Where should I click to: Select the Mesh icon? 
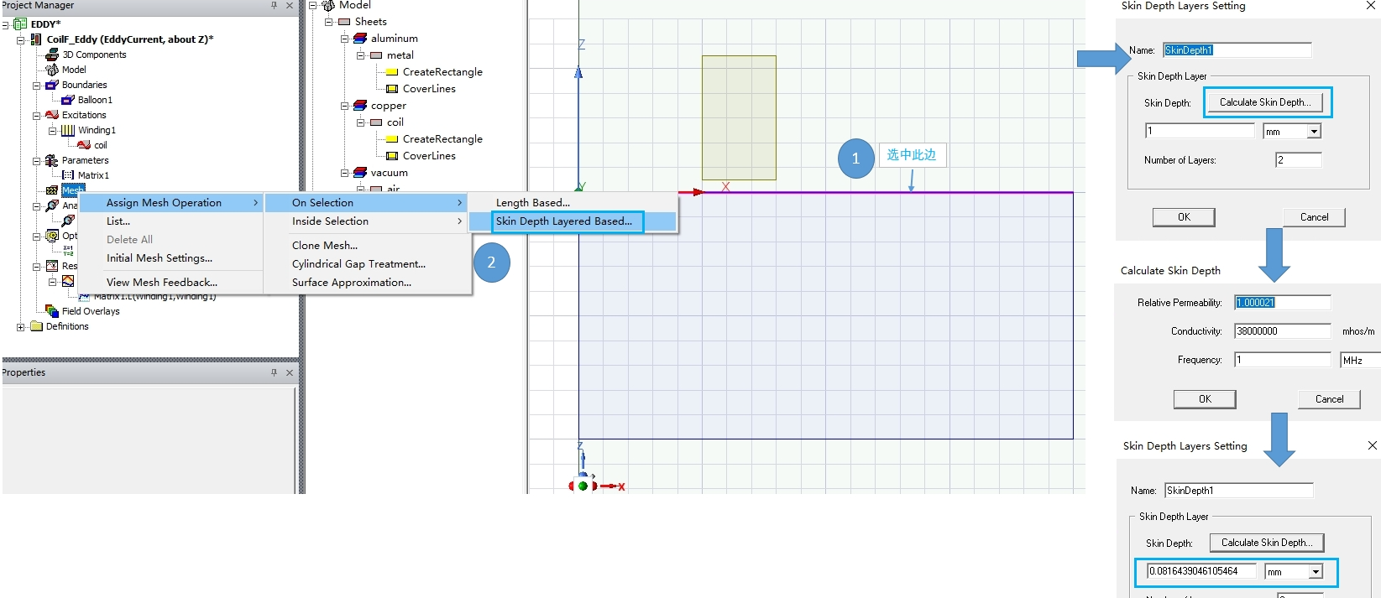tap(52, 190)
